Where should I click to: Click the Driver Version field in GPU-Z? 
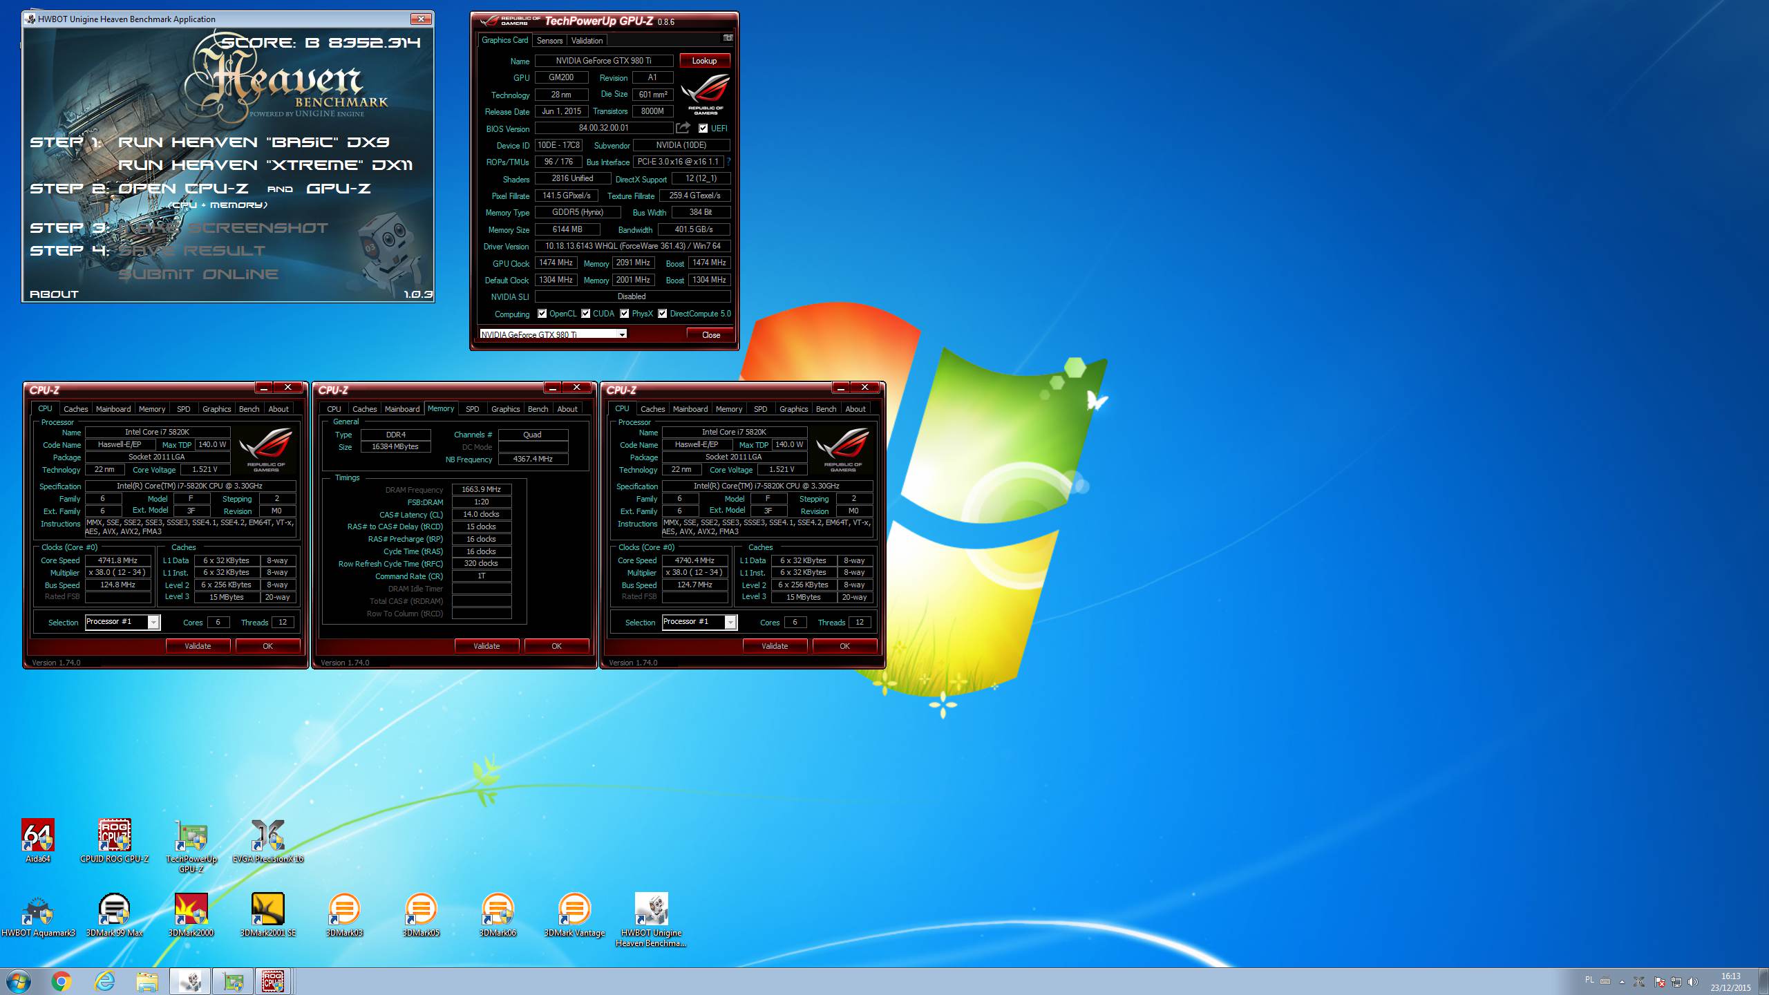632,246
